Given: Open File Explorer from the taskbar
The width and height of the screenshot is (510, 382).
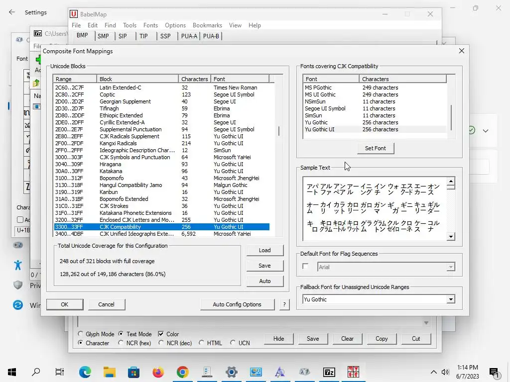Looking at the screenshot, I should 109,372.
